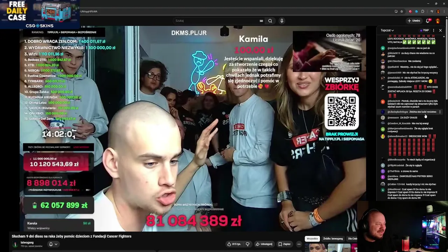Screen dimensions: 448x252
Task: Open the YouTube account avatar menu
Action: click(x=437, y=21)
